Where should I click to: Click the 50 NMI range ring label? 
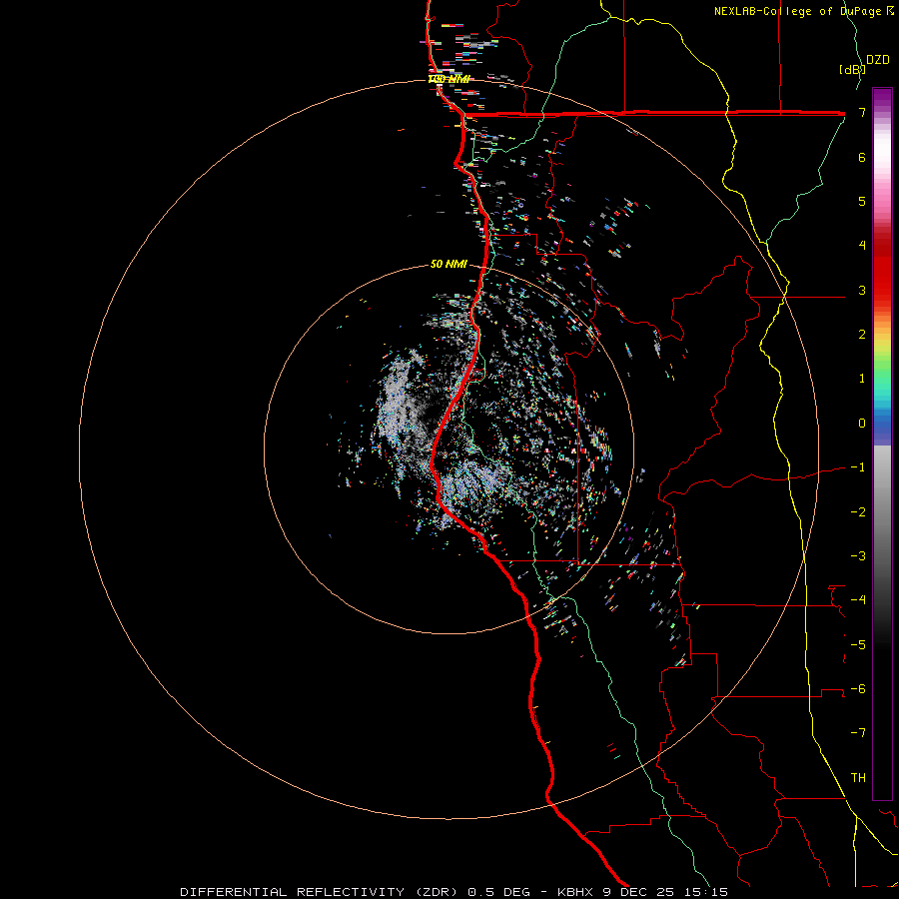coord(449,264)
